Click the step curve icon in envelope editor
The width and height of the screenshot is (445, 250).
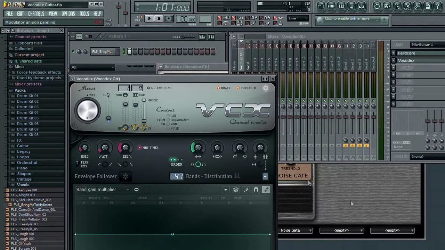[246, 190]
